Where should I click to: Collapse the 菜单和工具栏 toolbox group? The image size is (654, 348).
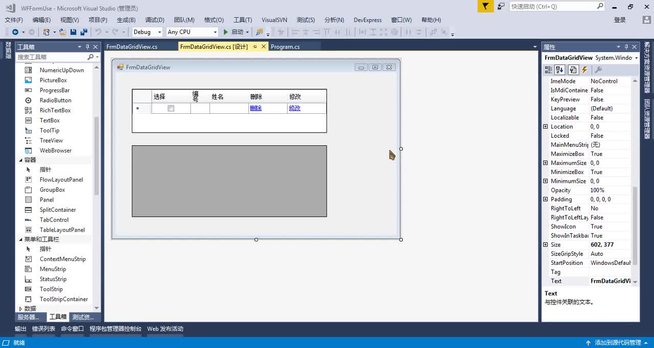tap(21, 239)
